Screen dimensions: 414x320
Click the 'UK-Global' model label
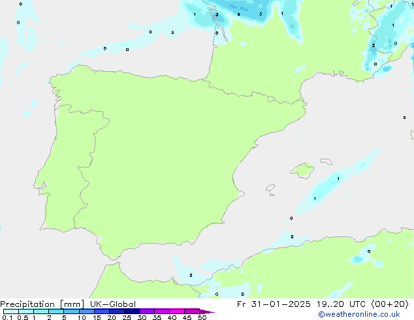pos(113,304)
